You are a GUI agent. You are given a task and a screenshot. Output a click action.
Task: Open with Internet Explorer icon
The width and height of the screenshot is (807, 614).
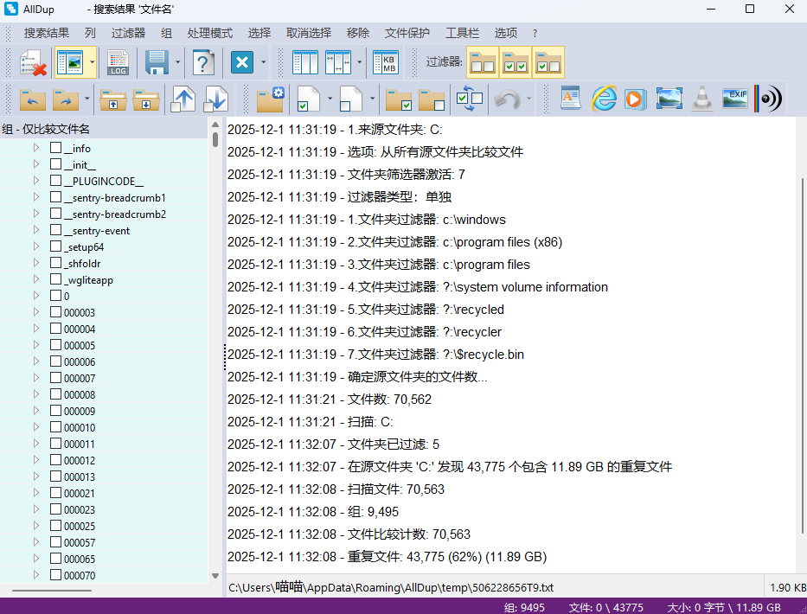[603, 99]
